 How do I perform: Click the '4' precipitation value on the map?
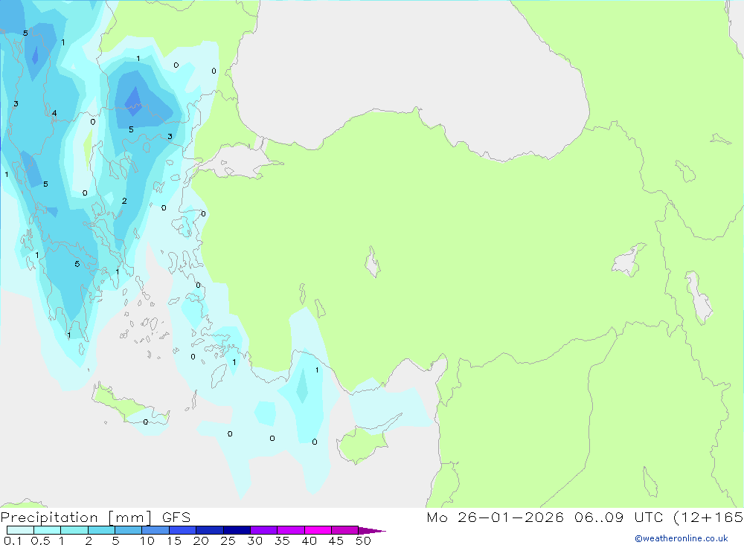(54, 113)
